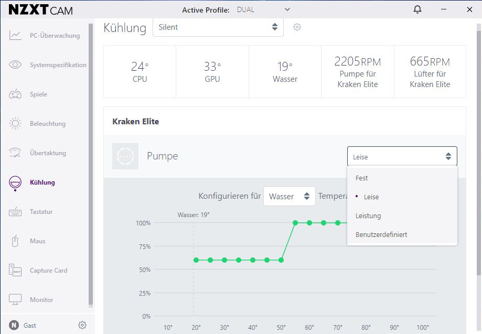Open PC-Überwachung monitoring chart icon
Image resolution: width=482 pixels, height=334 pixels.
click(x=15, y=36)
